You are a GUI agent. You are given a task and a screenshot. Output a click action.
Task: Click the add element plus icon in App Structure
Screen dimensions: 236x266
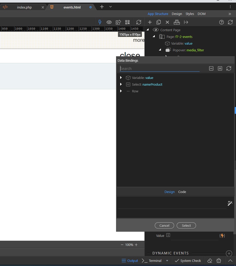pos(150,22)
